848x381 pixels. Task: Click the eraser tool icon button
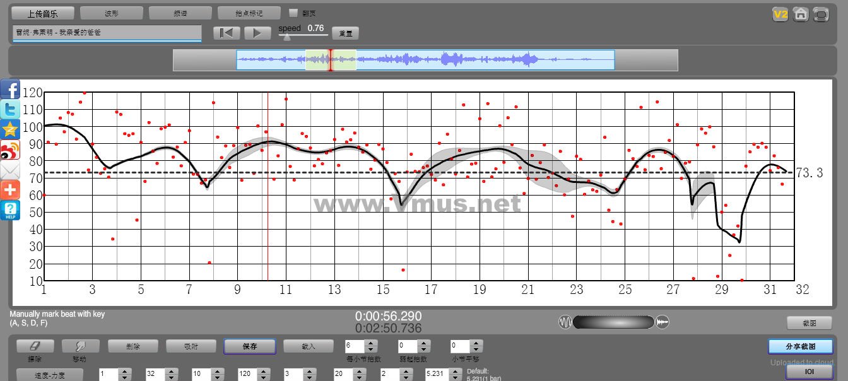(x=35, y=346)
